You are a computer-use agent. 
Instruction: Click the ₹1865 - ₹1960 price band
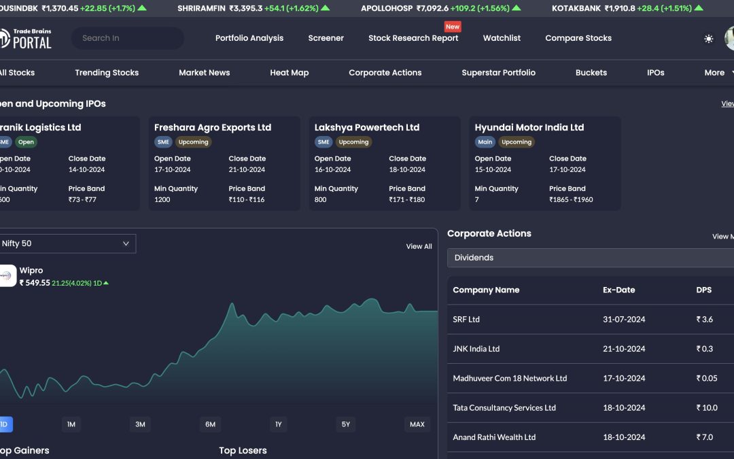[571, 199]
